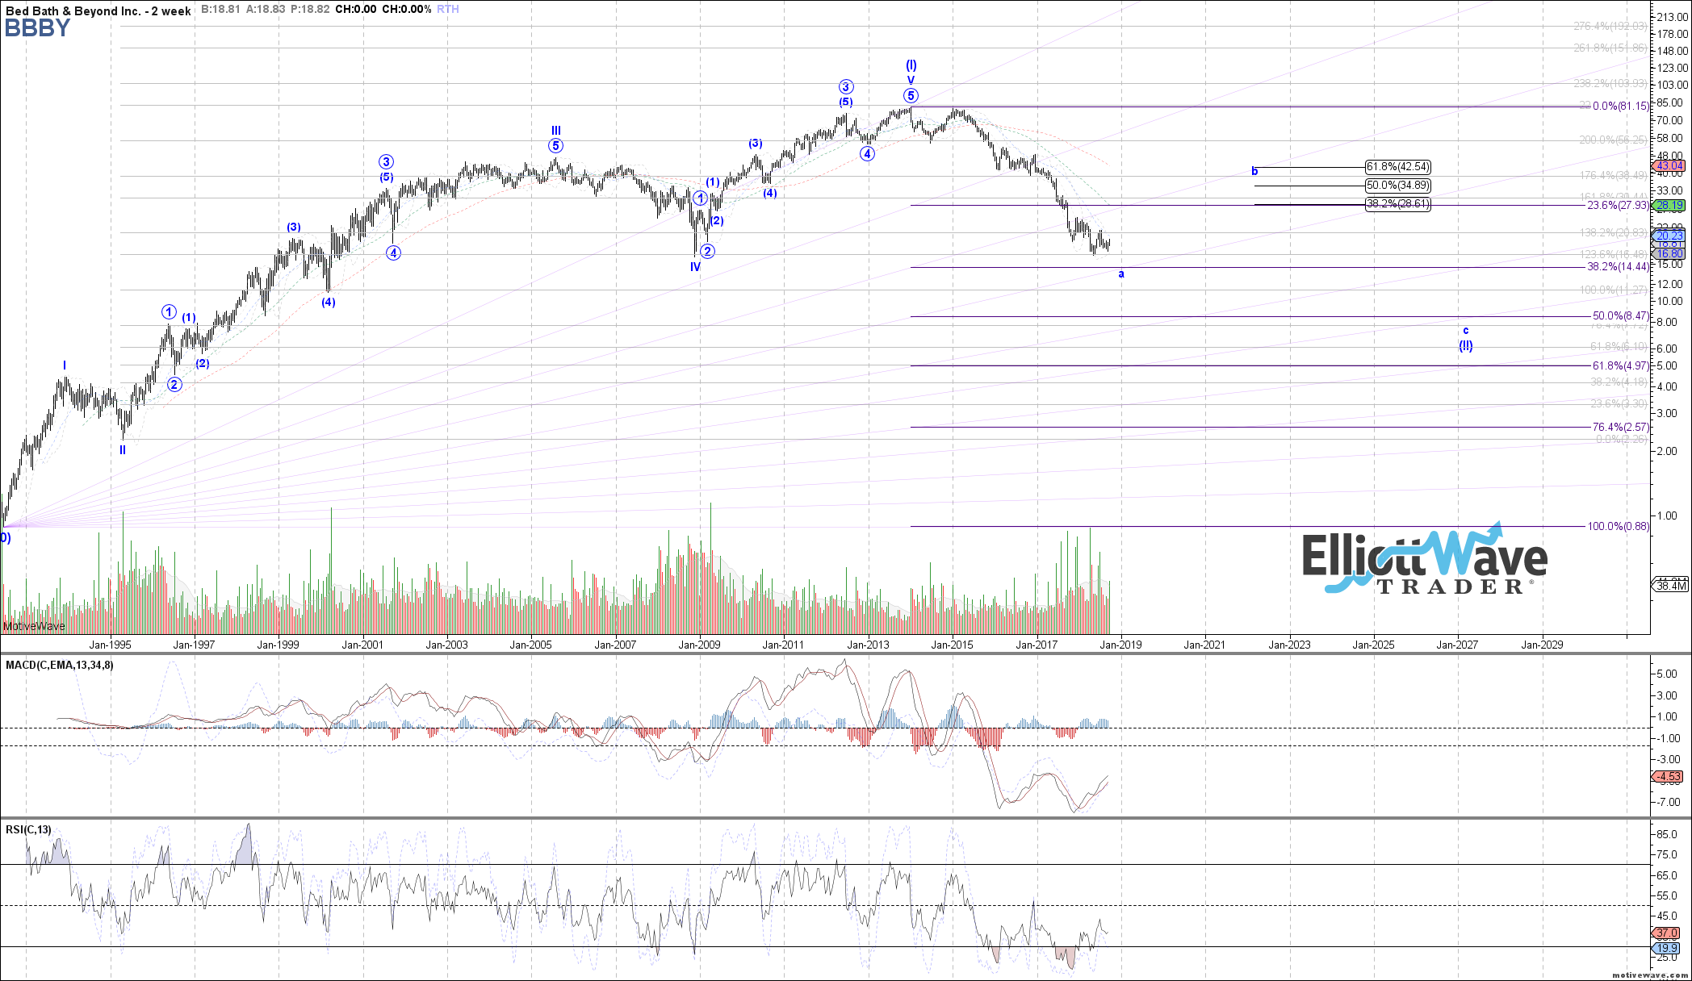Click the 50.0%(8.47) Fibonacci level label

click(x=1620, y=316)
